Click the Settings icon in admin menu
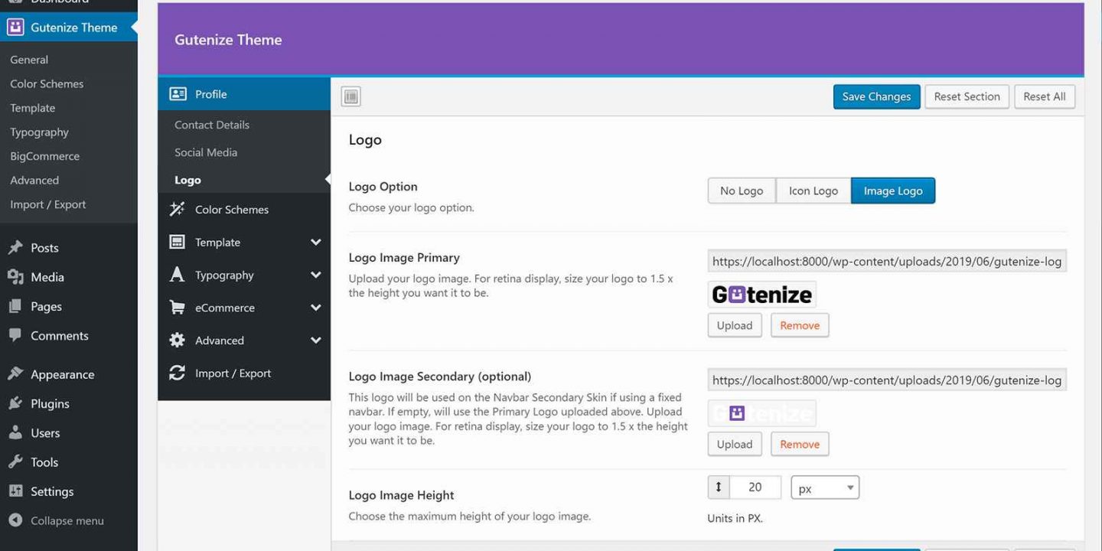This screenshot has width=1102, height=551. pyautogui.click(x=15, y=491)
